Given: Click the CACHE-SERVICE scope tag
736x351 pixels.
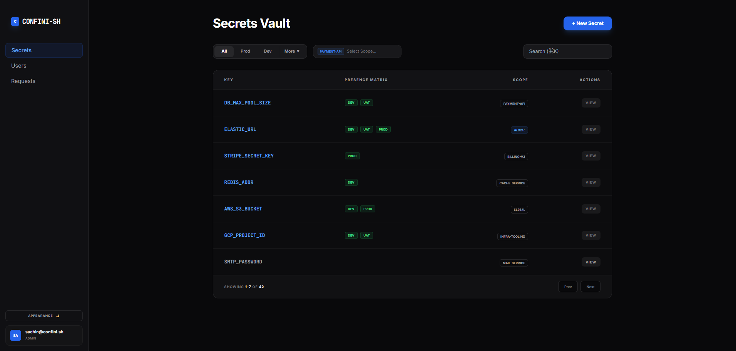Looking at the screenshot, I should click(512, 183).
